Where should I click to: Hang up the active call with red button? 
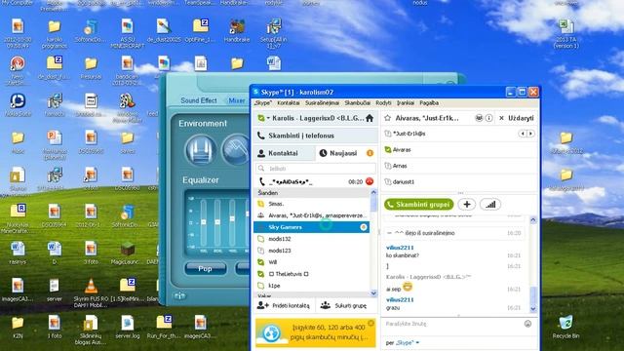pos(370,181)
